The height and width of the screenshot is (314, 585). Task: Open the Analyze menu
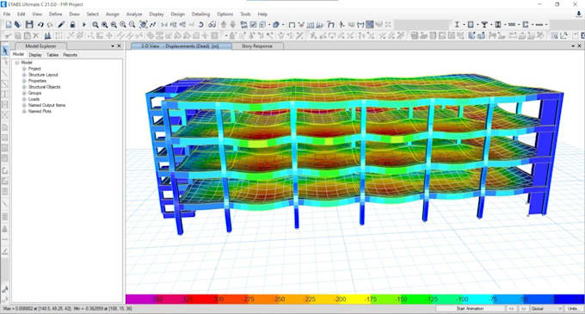134,14
